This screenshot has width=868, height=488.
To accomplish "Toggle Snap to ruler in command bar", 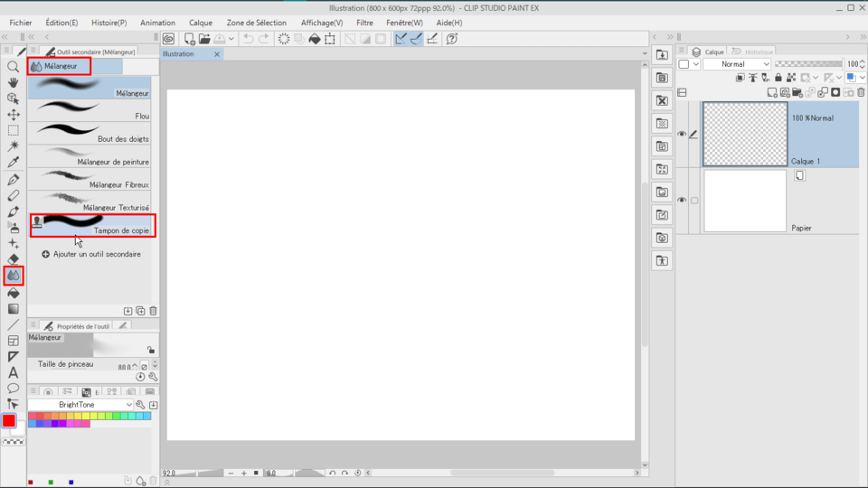I will 401,39.
